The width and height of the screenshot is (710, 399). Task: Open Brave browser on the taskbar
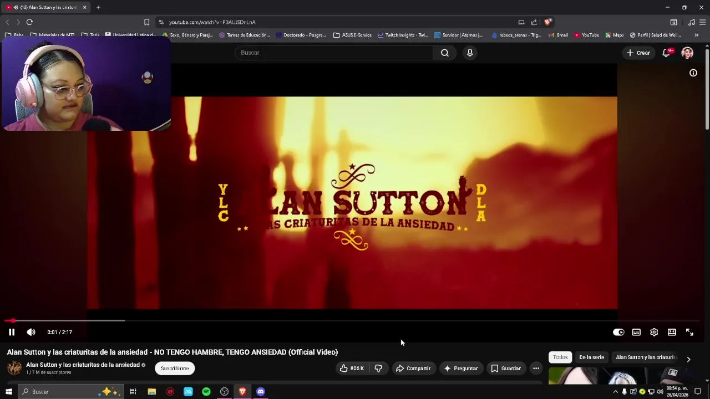(x=242, y=392)
